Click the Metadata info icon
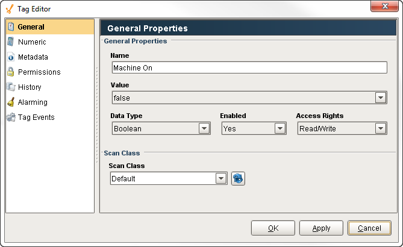The height and width of the screenshot is (247, 403). click(x=11, y=57)
